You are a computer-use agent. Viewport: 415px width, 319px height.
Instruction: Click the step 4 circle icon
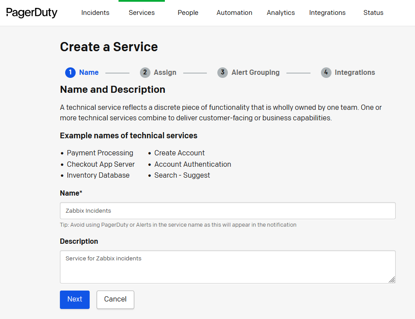(x=326, y=73)
